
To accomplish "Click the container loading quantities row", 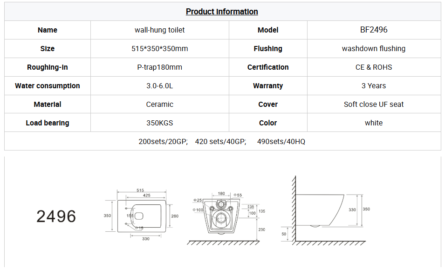I will coord(222,141).
